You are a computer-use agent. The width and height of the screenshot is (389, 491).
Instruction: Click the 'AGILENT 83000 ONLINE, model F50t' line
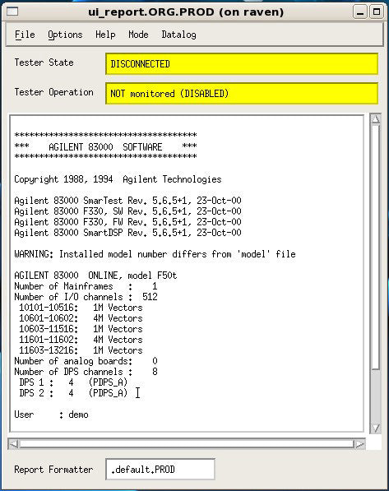(x=95, y=276)
